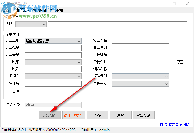The width and height of the screenshot is (194, 133).
Task: Expand the 报销人 dropdown
Action: [53, 76]
